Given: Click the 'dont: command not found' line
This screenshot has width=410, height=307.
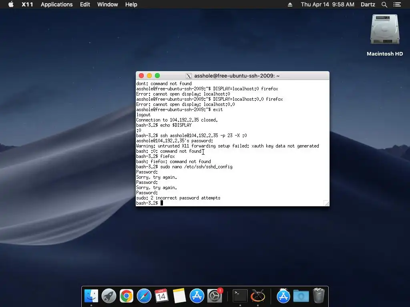Looking at the screenshot, I should [x=164, y=84].
